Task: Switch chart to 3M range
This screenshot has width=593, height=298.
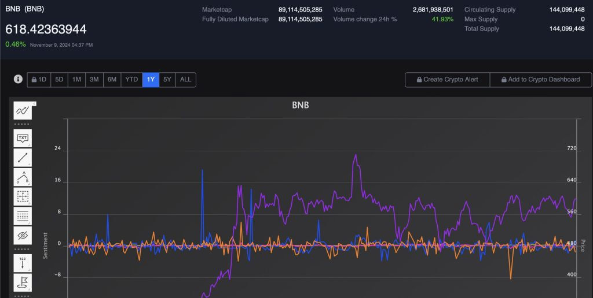Action: pyautogui.click(x=94, y=80)
